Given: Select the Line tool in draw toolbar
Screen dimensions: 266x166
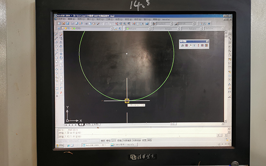Looking at the screenshot, I should coord(56,35).
